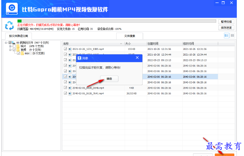Uncheck file 2040-02-06_0628_7641.mp4
244x156 pixels.
(65, 93)
